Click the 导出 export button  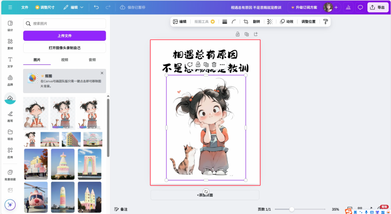(378, 7)
